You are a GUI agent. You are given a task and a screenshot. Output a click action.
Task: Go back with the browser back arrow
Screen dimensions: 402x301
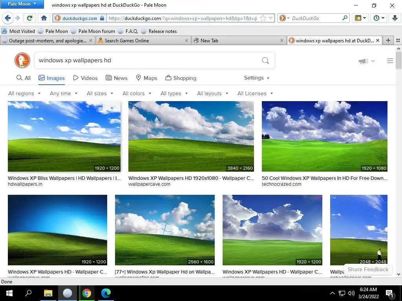click(x=7, y=18)
